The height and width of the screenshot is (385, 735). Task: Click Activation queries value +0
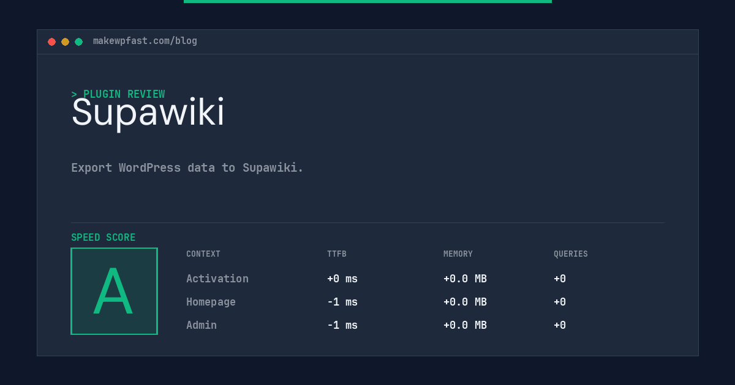pos(560,279)
